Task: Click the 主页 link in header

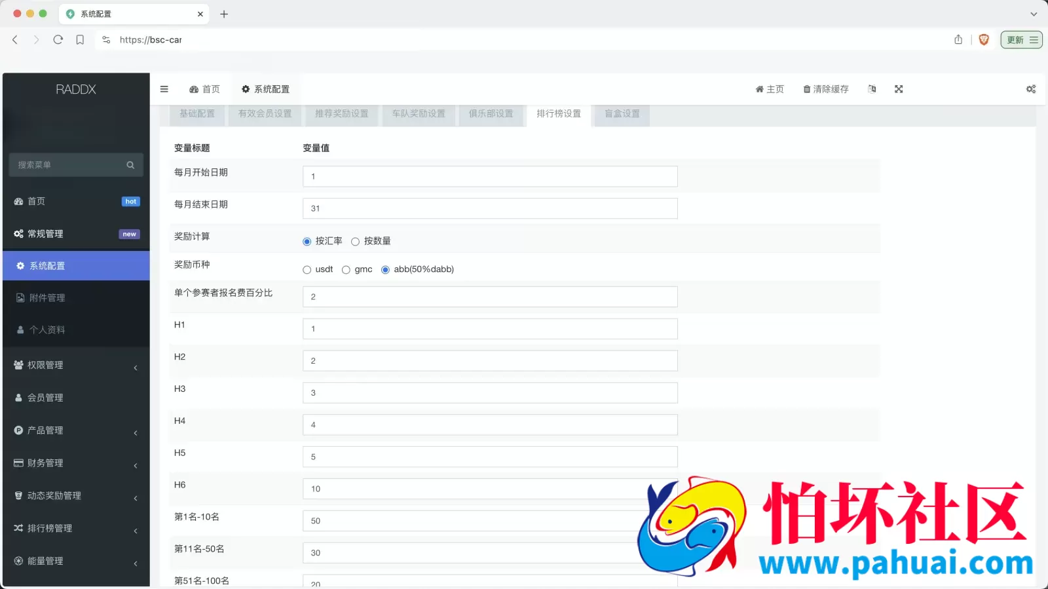Action: [x=770, y=89]
